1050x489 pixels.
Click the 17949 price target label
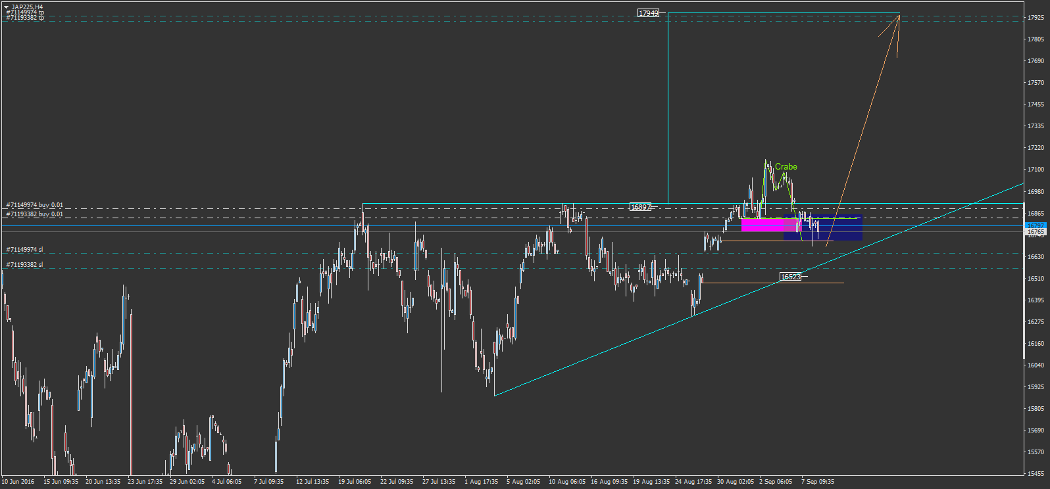tap(648, 13)
